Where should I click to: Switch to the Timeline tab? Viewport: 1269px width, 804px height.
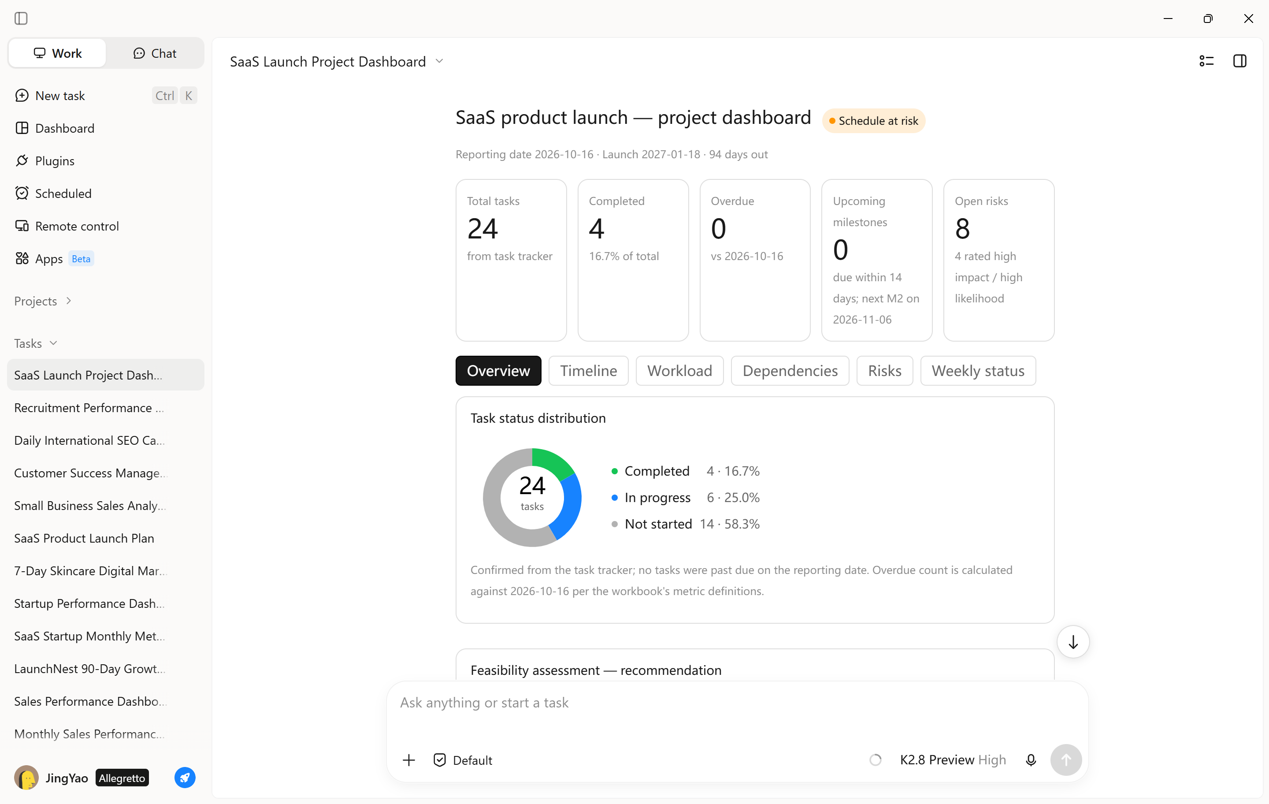click(588, 371)
